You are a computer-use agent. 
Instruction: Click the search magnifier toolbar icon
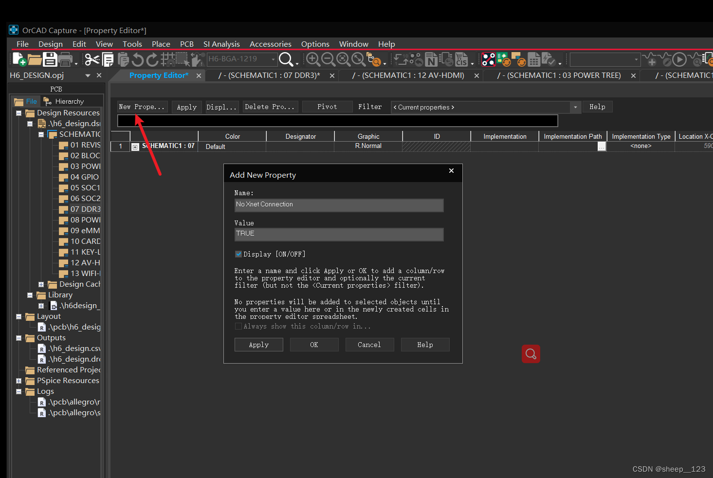[x=286, y=59]
